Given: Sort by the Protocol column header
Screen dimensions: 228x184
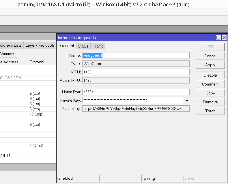Looking at the screenshot, I should (x=42, y=62).
